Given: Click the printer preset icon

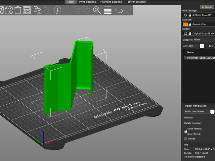Looking at the screenshot, I should 185,34.
